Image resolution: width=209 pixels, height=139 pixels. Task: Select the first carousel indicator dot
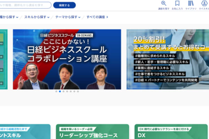(56, 91)
